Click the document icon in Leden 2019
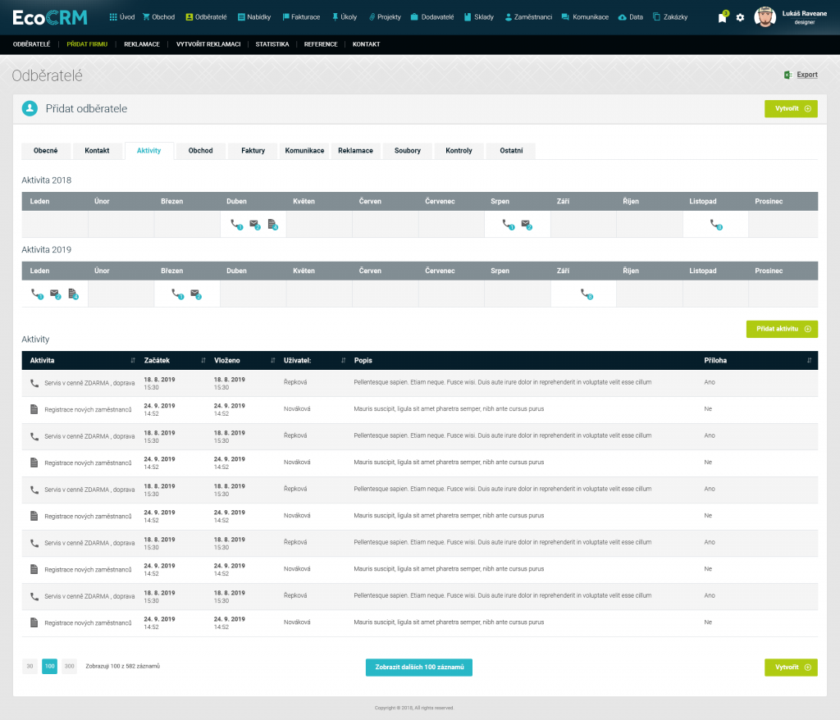 (72, 294)
